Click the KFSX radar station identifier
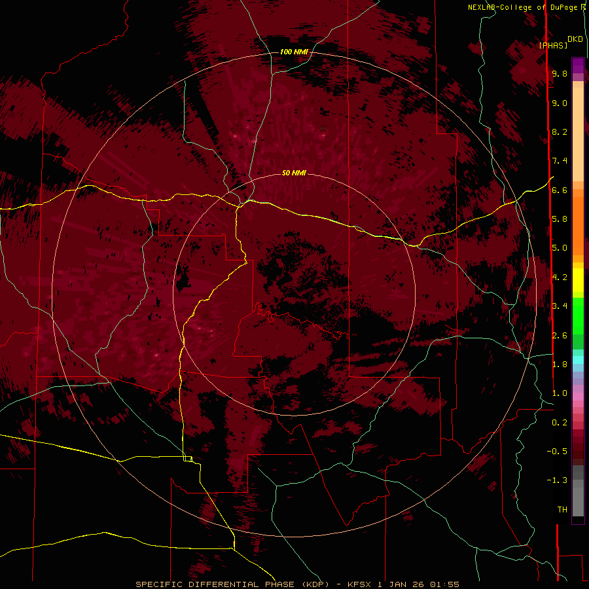The width and height of the screenshot is (589, 589). [361, 584]
